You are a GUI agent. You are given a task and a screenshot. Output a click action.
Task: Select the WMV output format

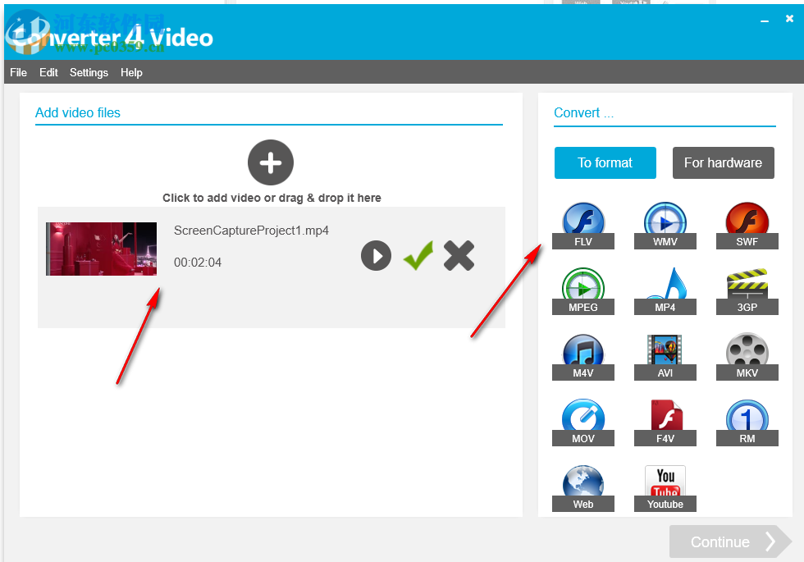tap(665, 222)
